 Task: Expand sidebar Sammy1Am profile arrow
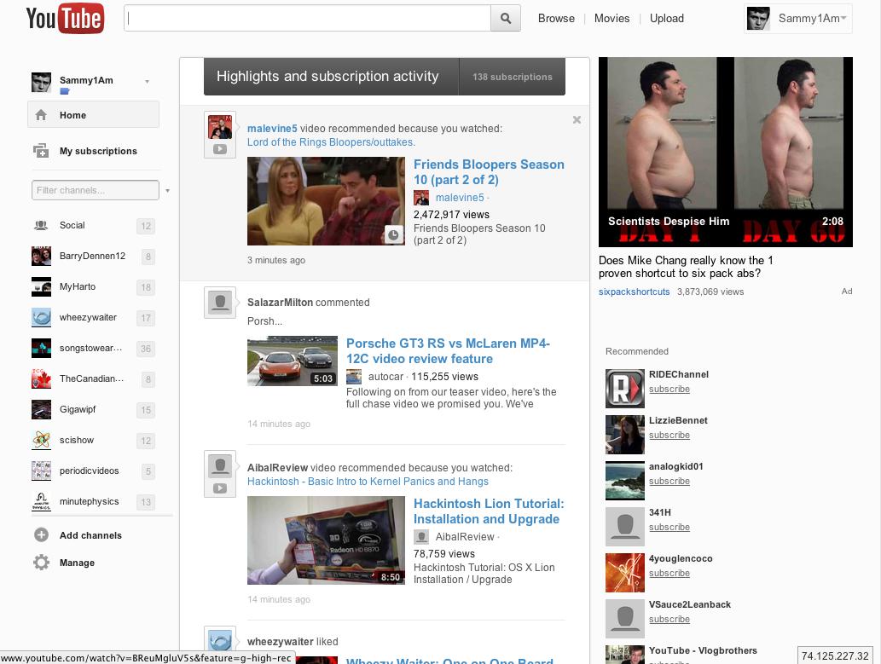[x=148, y=82]
